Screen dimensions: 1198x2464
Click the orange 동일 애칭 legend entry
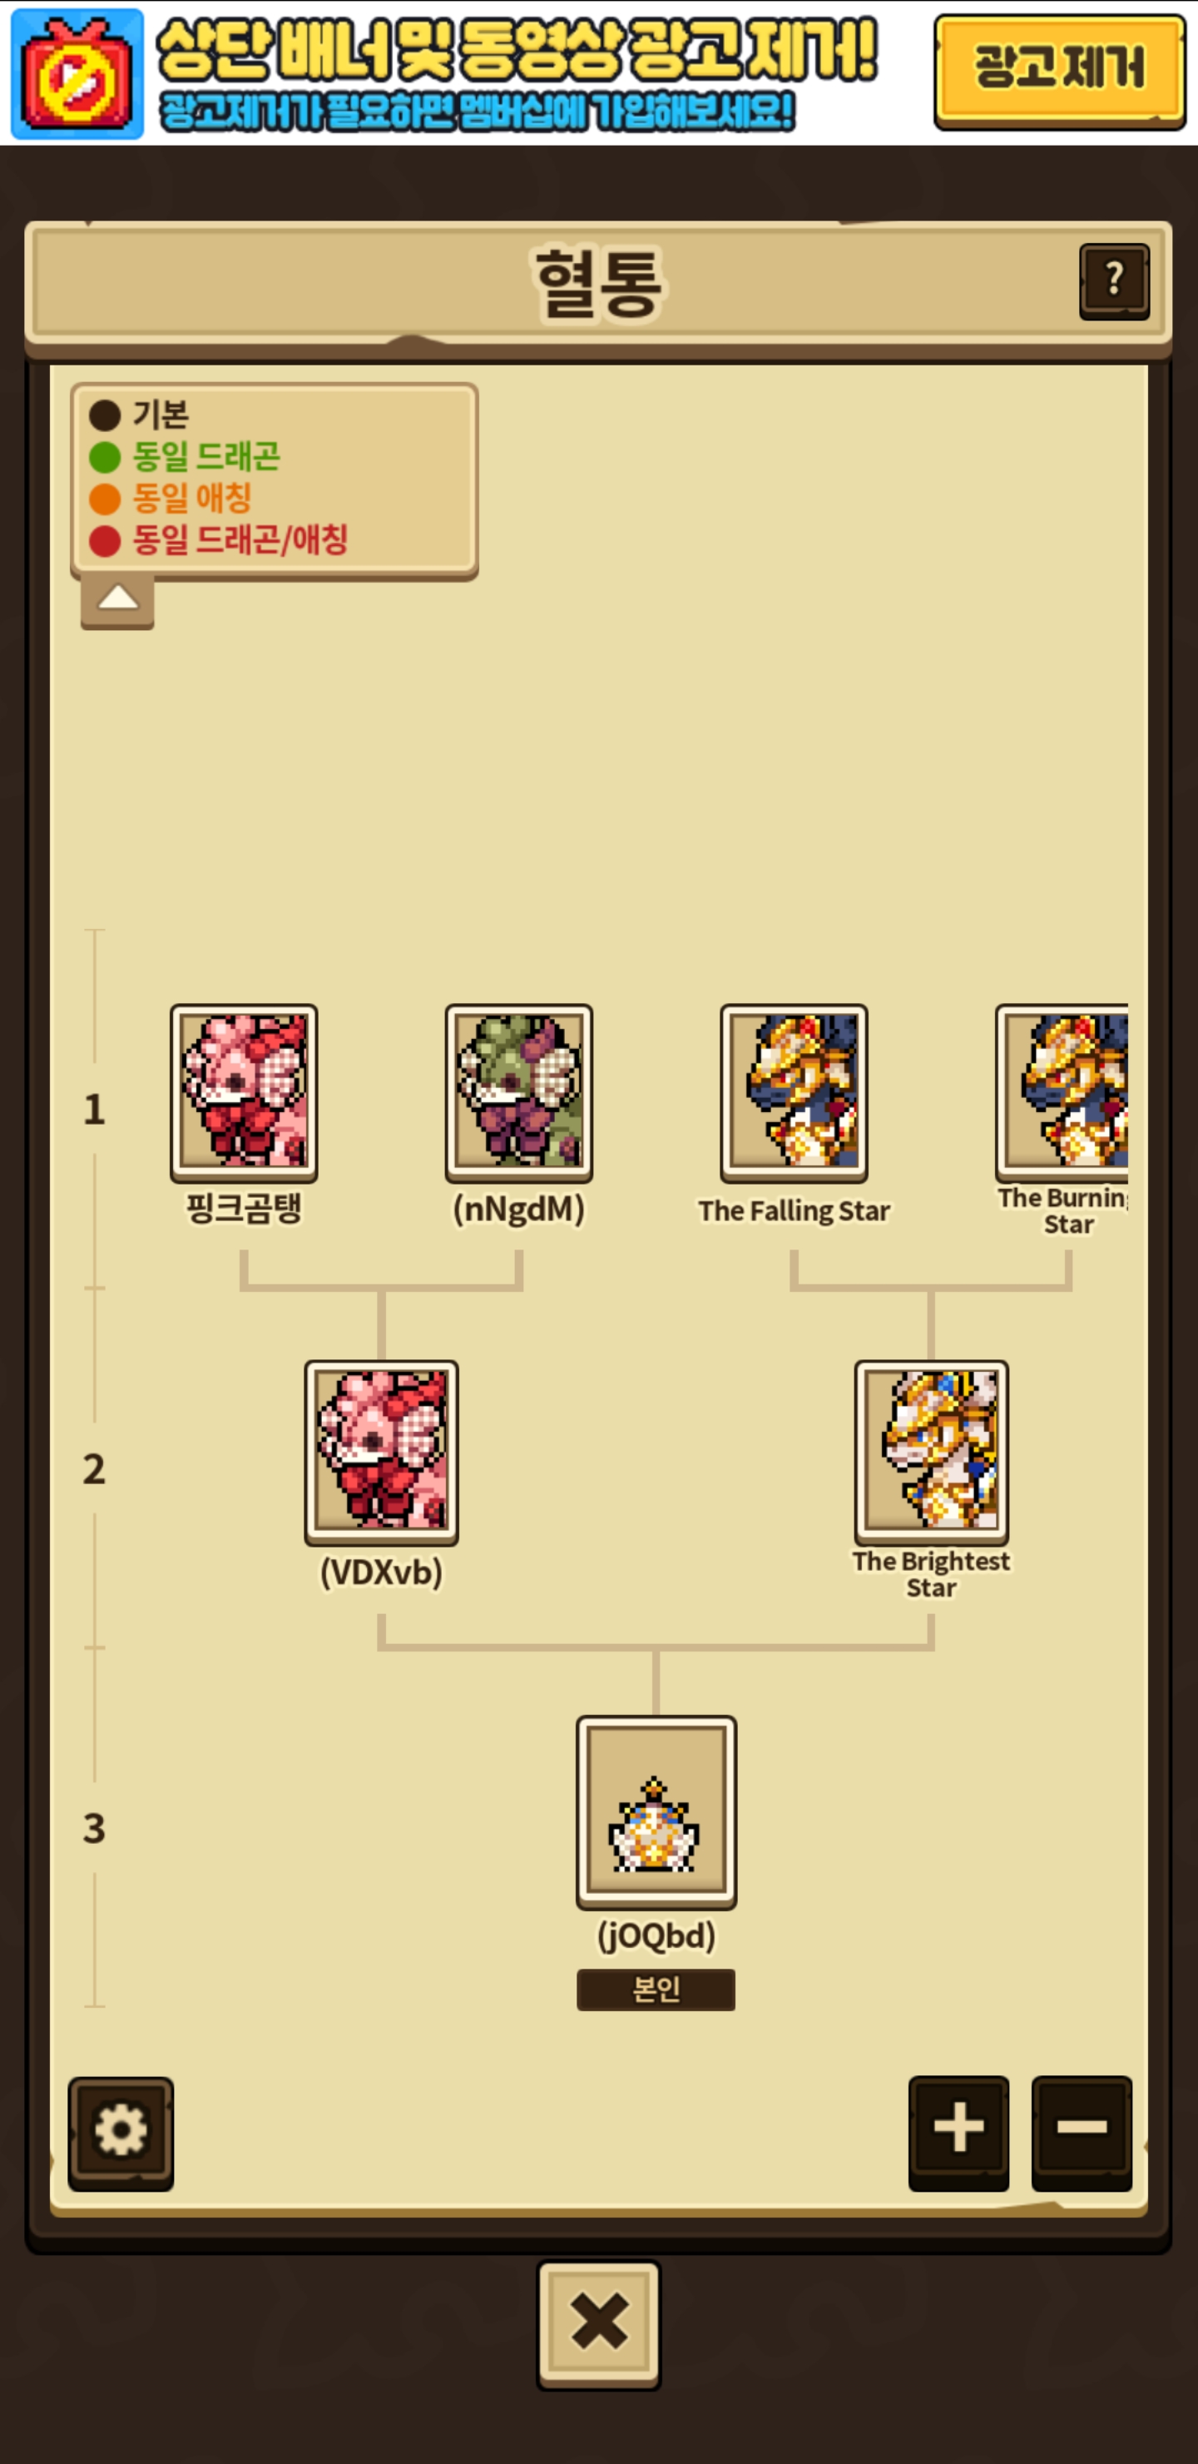[171, 498]
